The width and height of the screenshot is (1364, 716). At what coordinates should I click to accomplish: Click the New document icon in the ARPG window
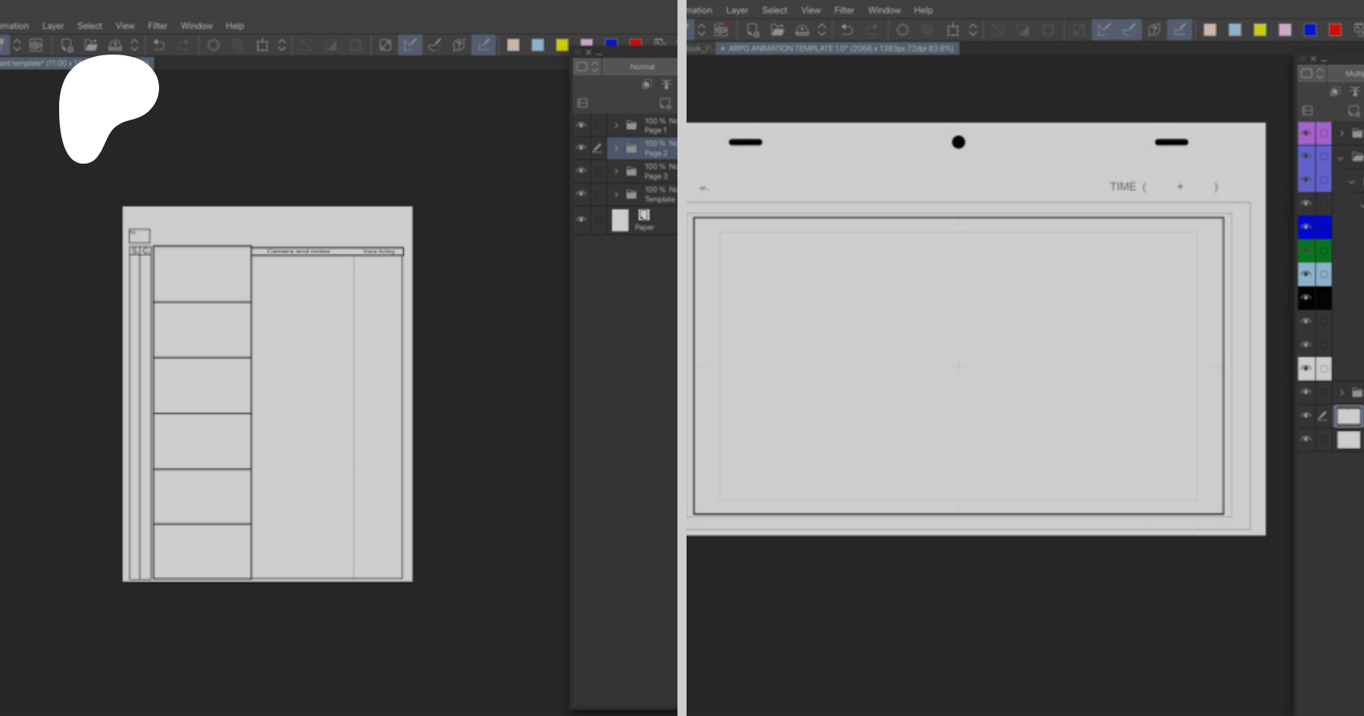click(x=752, y=30)
